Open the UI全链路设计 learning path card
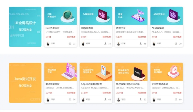This screenshot has height=112, width=193. coord(25,27)
